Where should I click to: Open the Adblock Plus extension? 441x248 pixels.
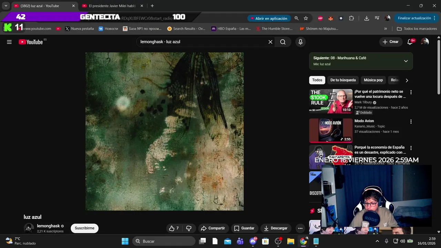point(320,18)
